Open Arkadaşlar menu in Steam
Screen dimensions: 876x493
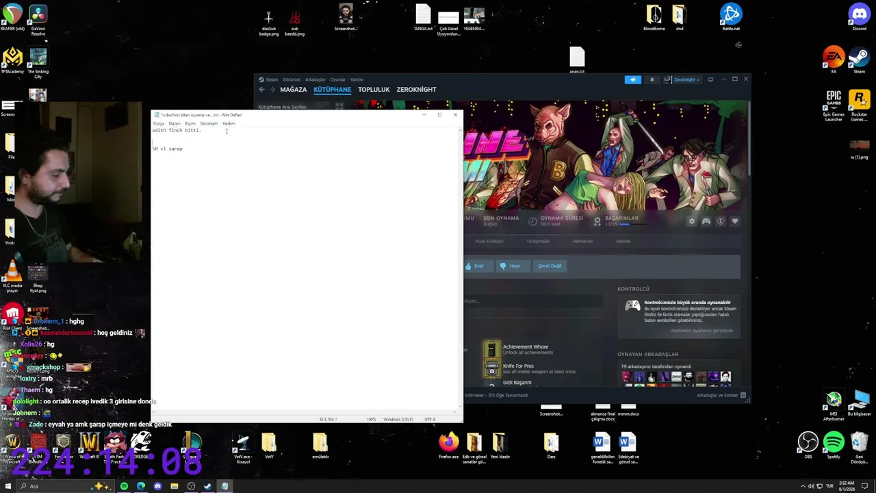click(x=315, y=79)
